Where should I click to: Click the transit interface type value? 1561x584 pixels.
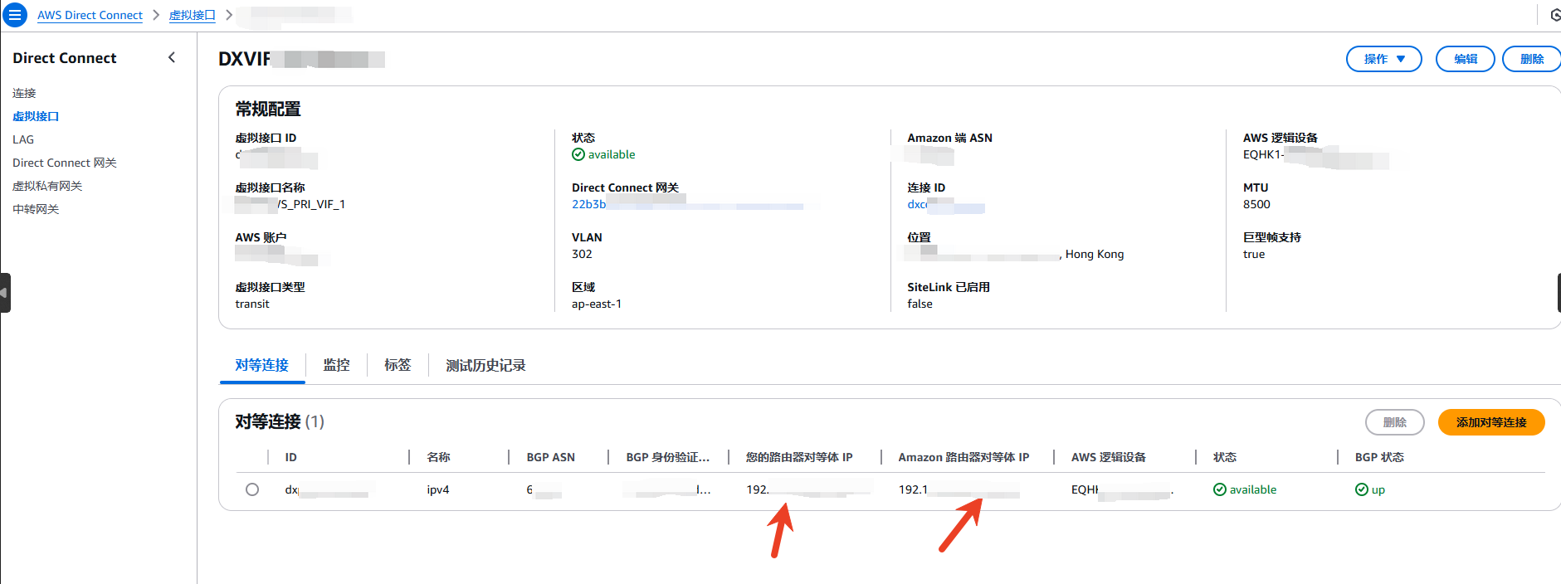tap(252, 304)
